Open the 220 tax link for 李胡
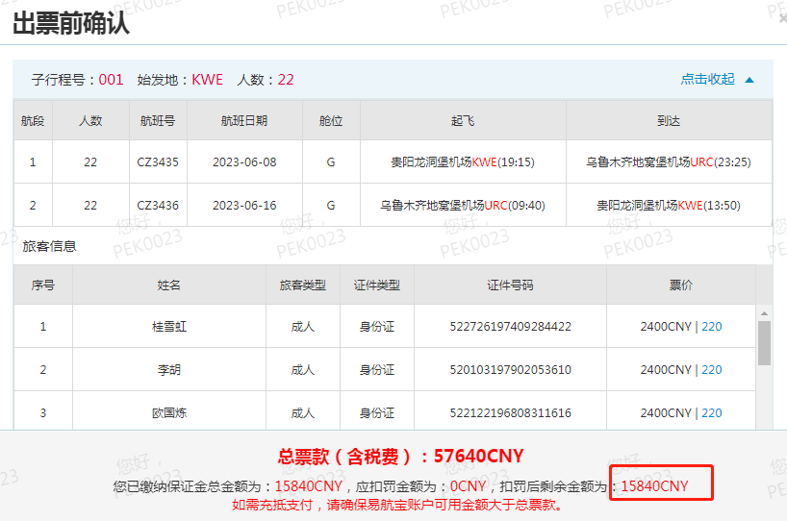 pos(711,370)
